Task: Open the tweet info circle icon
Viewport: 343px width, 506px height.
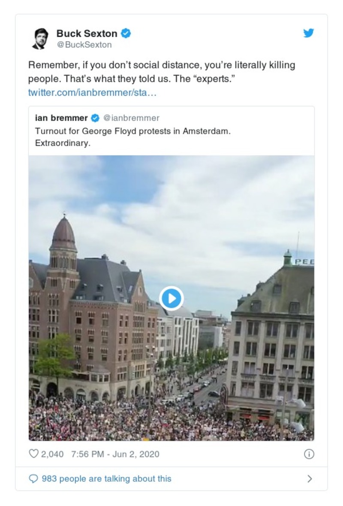Action: click(x=309, y=454)
